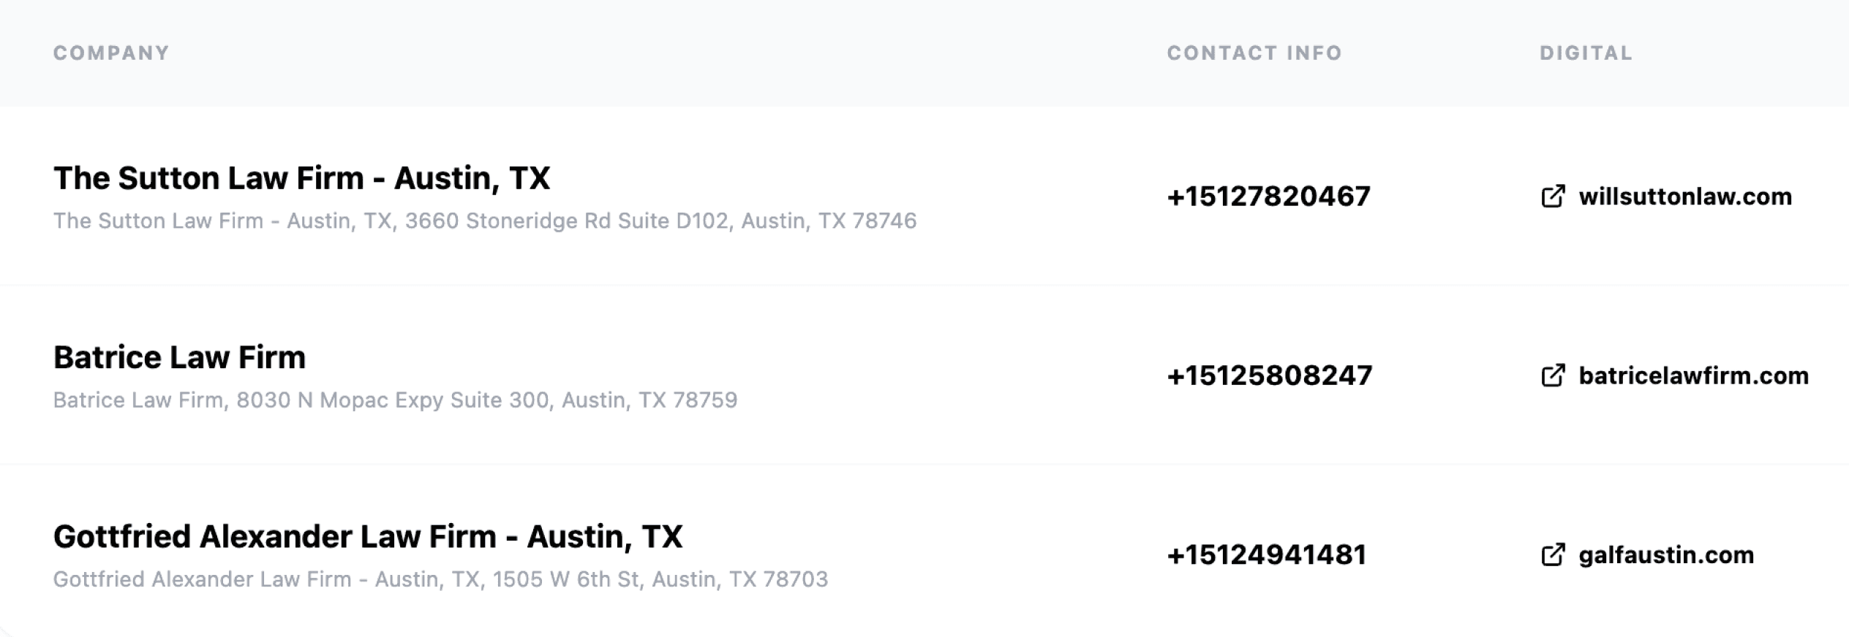Select The Sutton Law Firm company name
This screenshot has height=637, width=1849.
click(301, 178)
